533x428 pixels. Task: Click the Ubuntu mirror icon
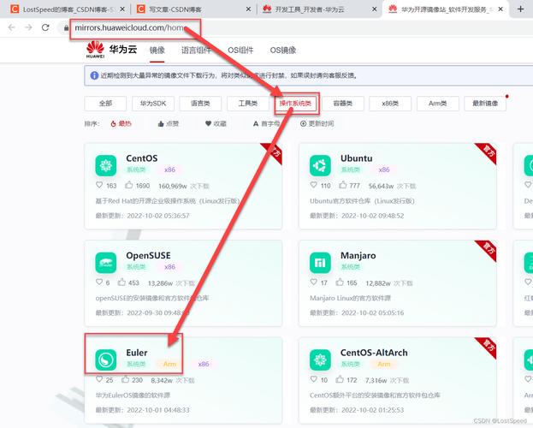[x=320, y=165]
